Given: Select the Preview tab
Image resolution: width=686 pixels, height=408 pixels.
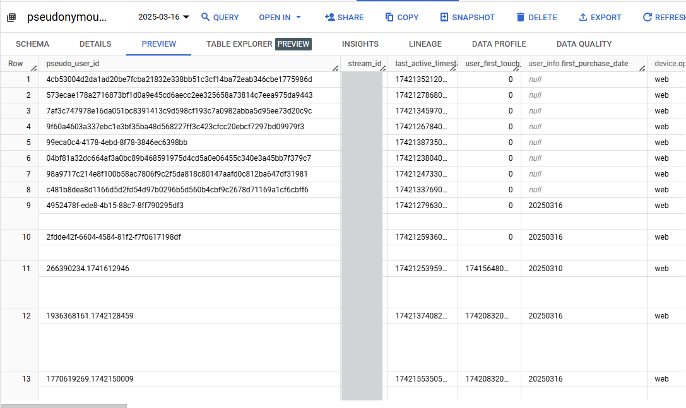Looking at the screenshot, I should pos(159,44).
